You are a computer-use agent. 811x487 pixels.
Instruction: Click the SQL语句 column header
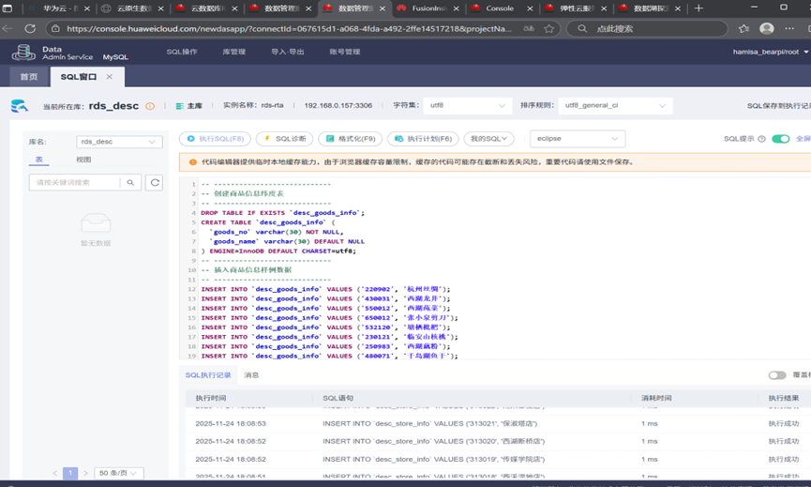[x=338, y=398]
